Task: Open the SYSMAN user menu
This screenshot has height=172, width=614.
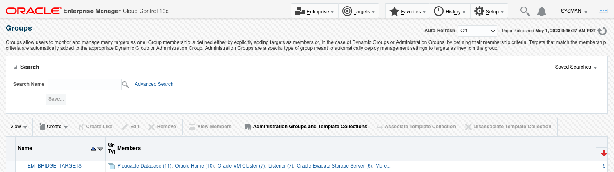Action: [x=574, y=11]
